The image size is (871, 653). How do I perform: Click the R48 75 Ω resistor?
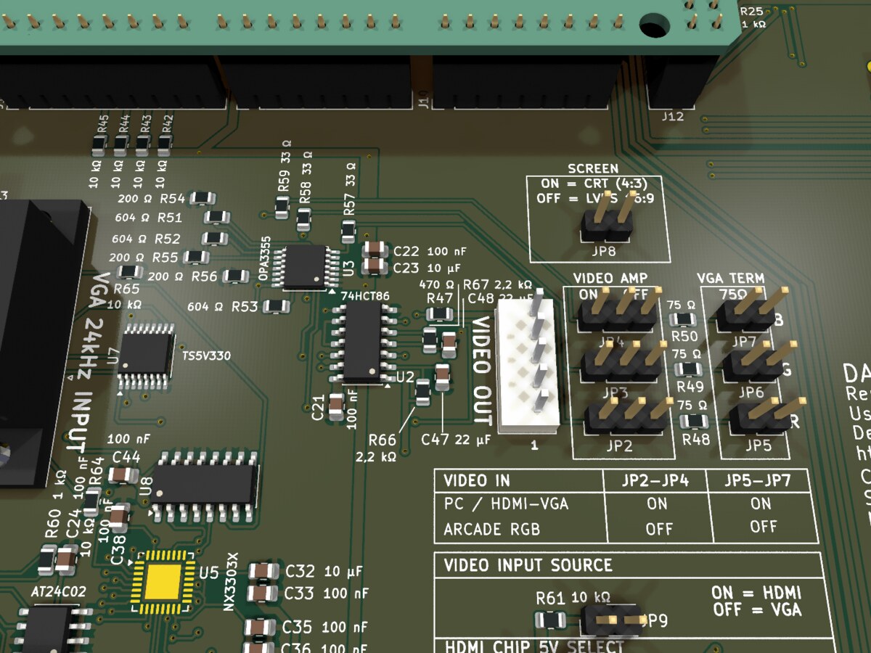[x=695, y=421]
